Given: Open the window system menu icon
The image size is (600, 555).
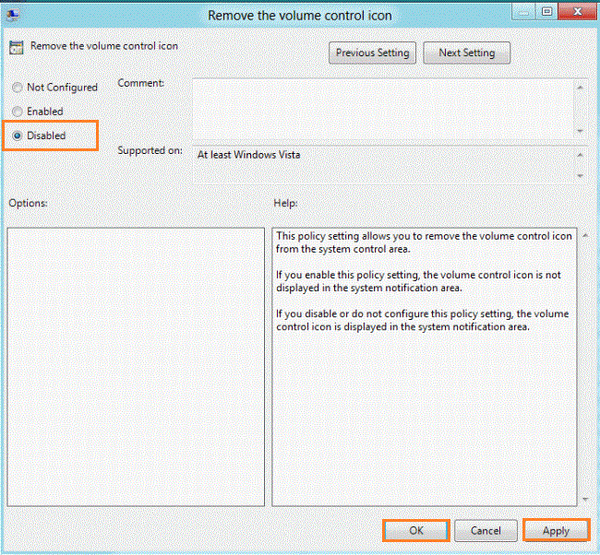Looking at the screenshot, I should pos(13,15).
